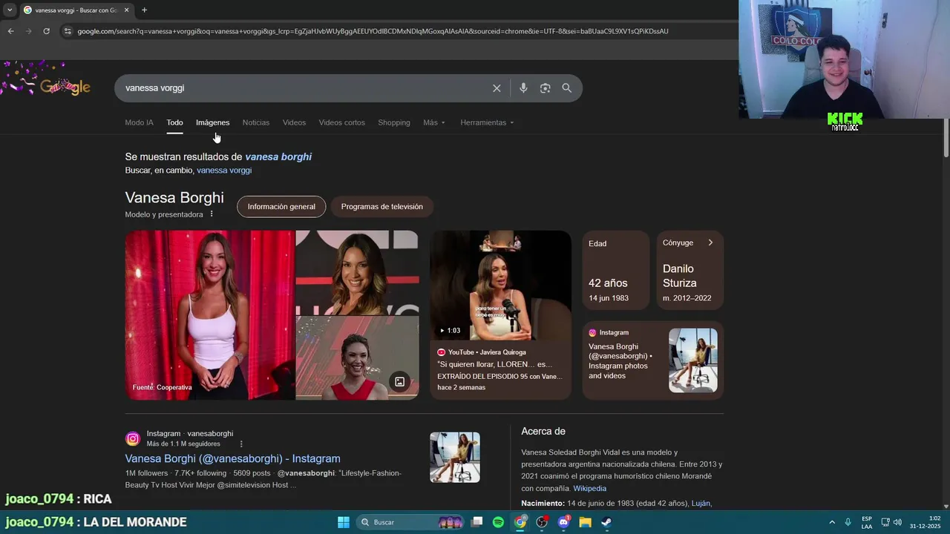Open the clock showing 1:02 31-12-2025
Image resolution: width=950 pixels, height=534 pixels.
[924, 522]
